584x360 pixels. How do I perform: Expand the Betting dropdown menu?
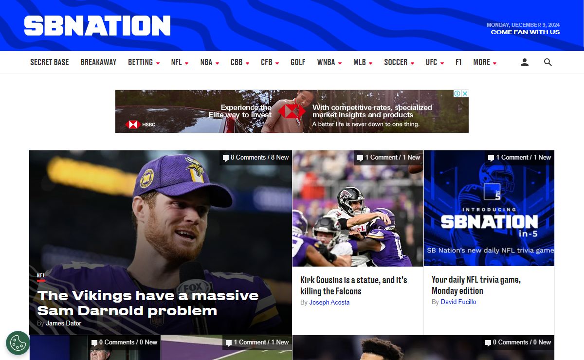pyautogui.click(x=144, y=62)
